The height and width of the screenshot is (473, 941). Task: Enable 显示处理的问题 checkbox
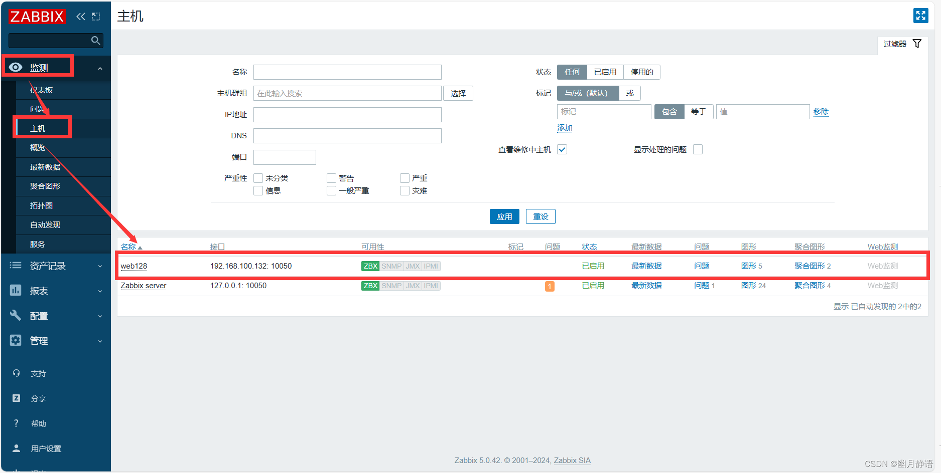tap(698, 149)
